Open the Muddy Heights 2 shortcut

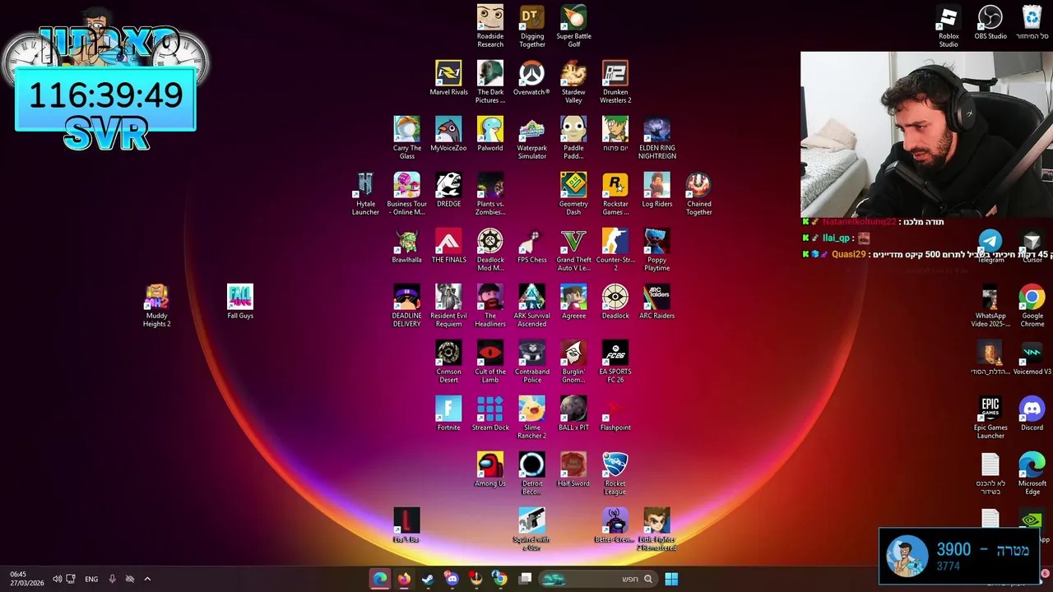[156, 306]
